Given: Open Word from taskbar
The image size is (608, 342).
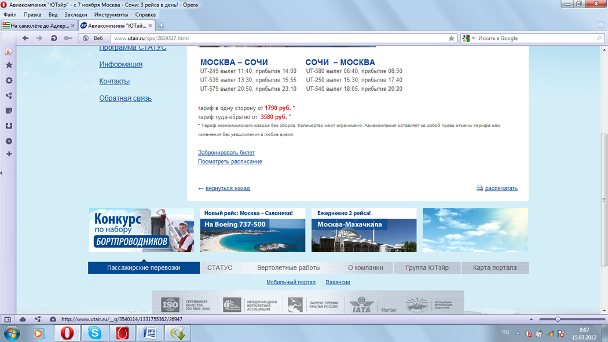Looking at the screenshot, I should [x=149, y=333].
